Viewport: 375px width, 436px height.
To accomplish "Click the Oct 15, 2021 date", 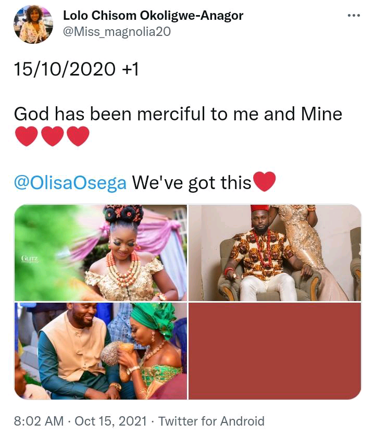I will click(111, 421).
